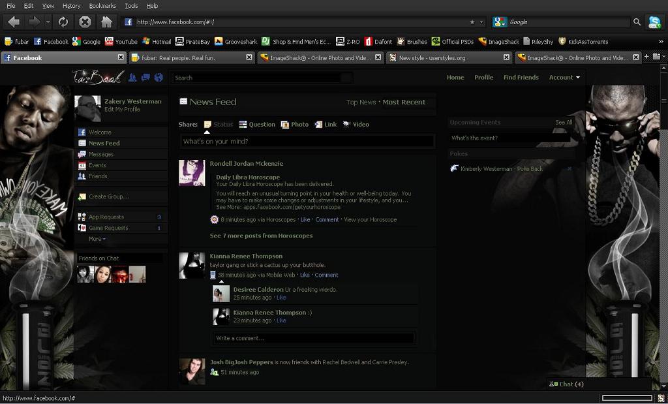Open Rondell Jordan Mckenzie's profile picture
The height and width of the screenshot is (404, 668).
(x=192, y=172)
